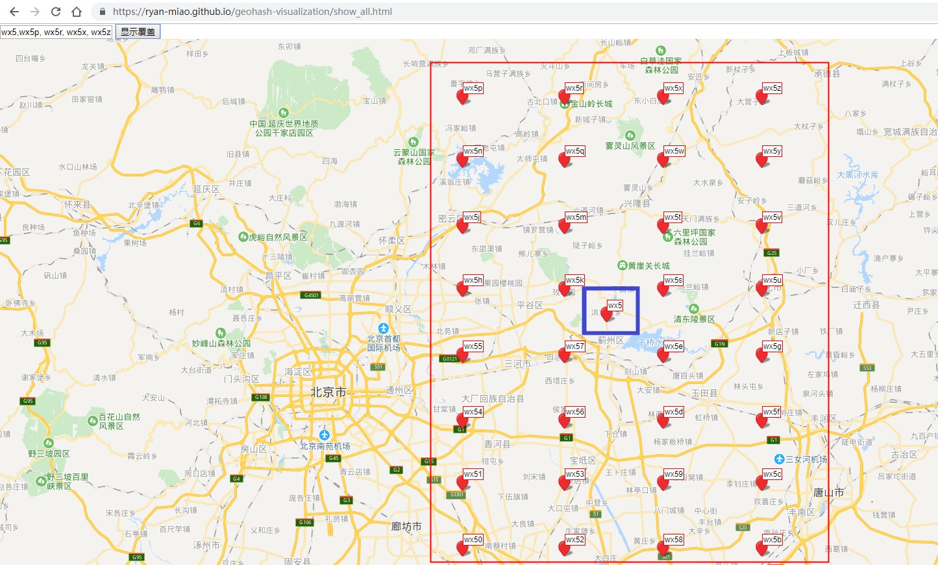Click the 平谷区 district label
938x565 pixels.
coord(530,305)
